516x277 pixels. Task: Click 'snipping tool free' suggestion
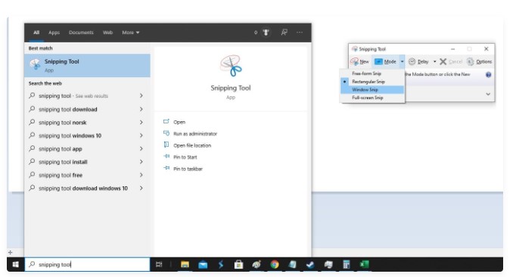coord(87,175)
